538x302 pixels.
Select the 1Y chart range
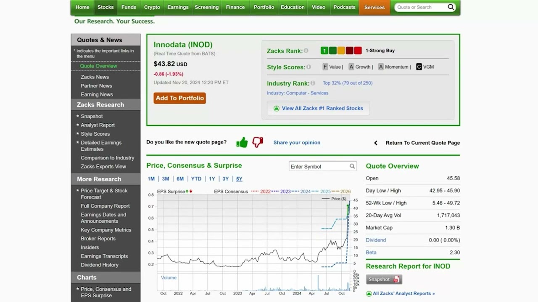[x=212, y=179]
